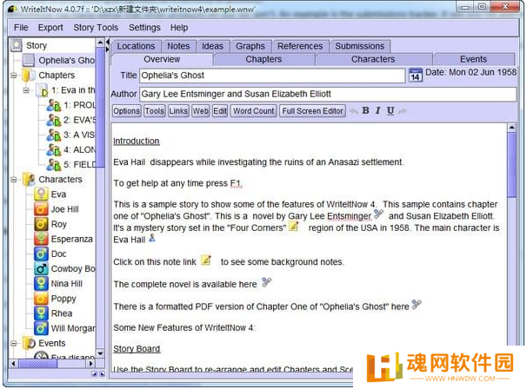Open web link after 'complete novel is available here'
This screenshot has width=527, height=389.
click(267, 282)
